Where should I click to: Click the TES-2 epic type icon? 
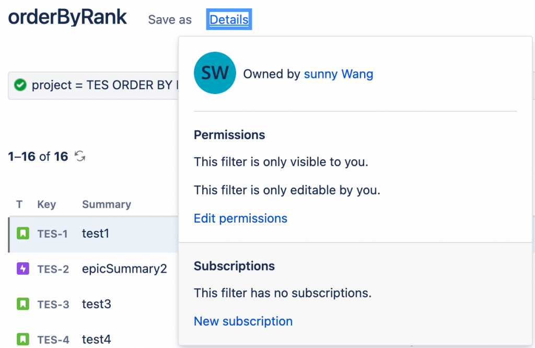tap(22, 269)
